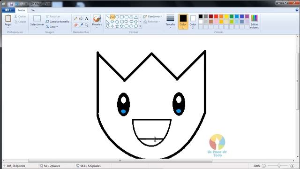300x169 pixels.
Task: Choose the Pentagon shape
Action: coord(117,22)
